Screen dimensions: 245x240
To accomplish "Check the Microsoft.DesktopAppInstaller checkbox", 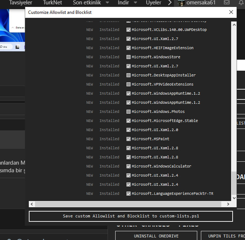I will [128, 75].
